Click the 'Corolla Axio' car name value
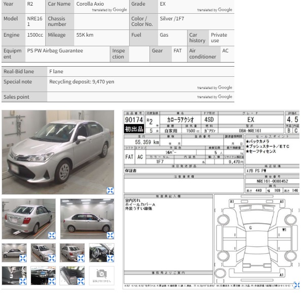 click(x=90, y=4)
